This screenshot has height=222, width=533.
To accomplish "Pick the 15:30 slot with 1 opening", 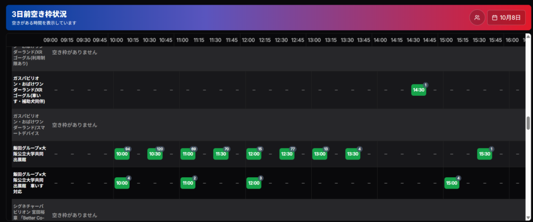I will 485,154.
